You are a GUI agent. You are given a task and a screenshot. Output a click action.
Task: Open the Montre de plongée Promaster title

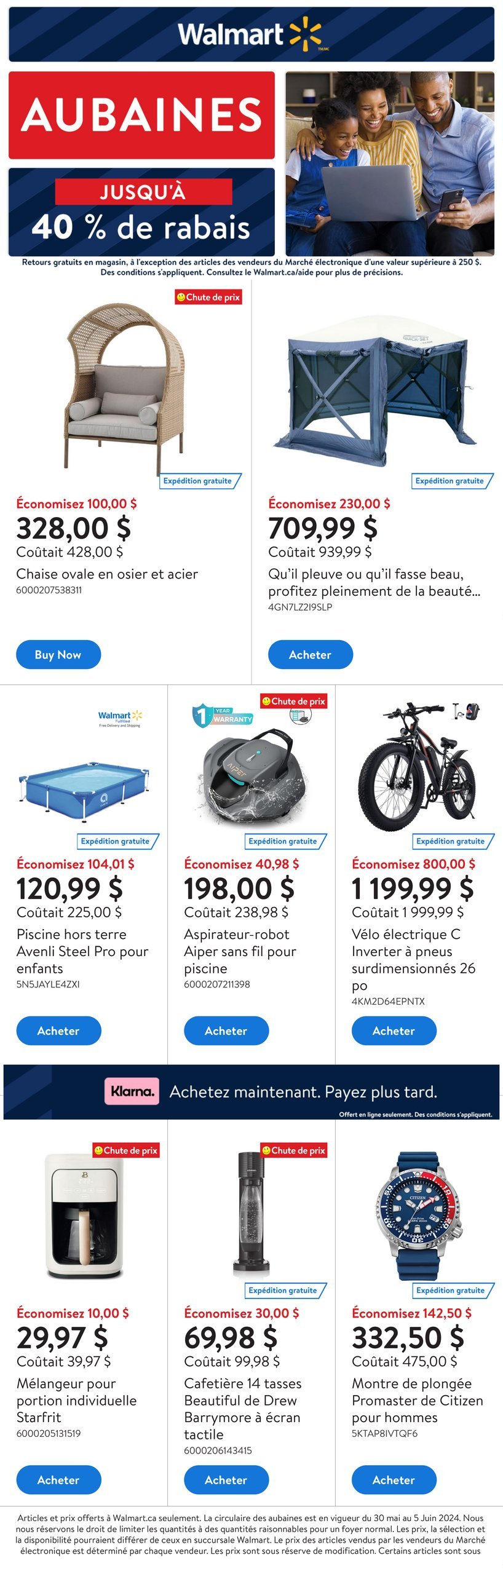(x=418, y=1400)
